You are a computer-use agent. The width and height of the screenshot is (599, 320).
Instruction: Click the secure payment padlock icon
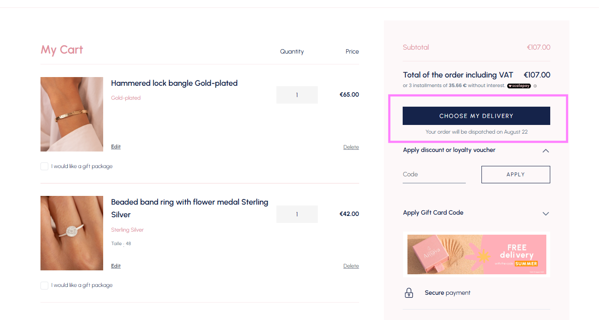[409, 293]
